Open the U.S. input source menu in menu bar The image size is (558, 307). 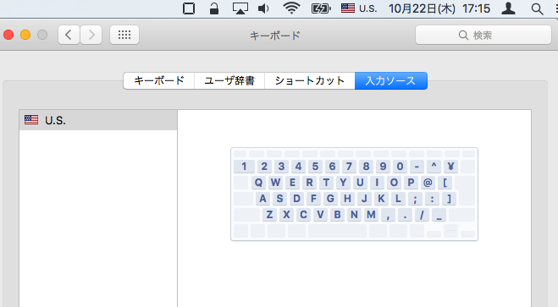359,8
